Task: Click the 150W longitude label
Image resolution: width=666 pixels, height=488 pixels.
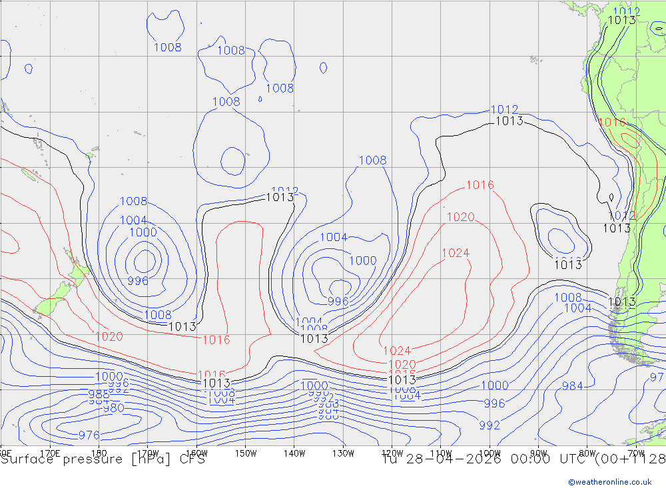Action: pyautogui.click(x=246, y=453)
